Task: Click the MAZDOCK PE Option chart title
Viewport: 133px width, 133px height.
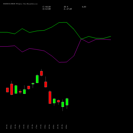Action: click(20, 4)
